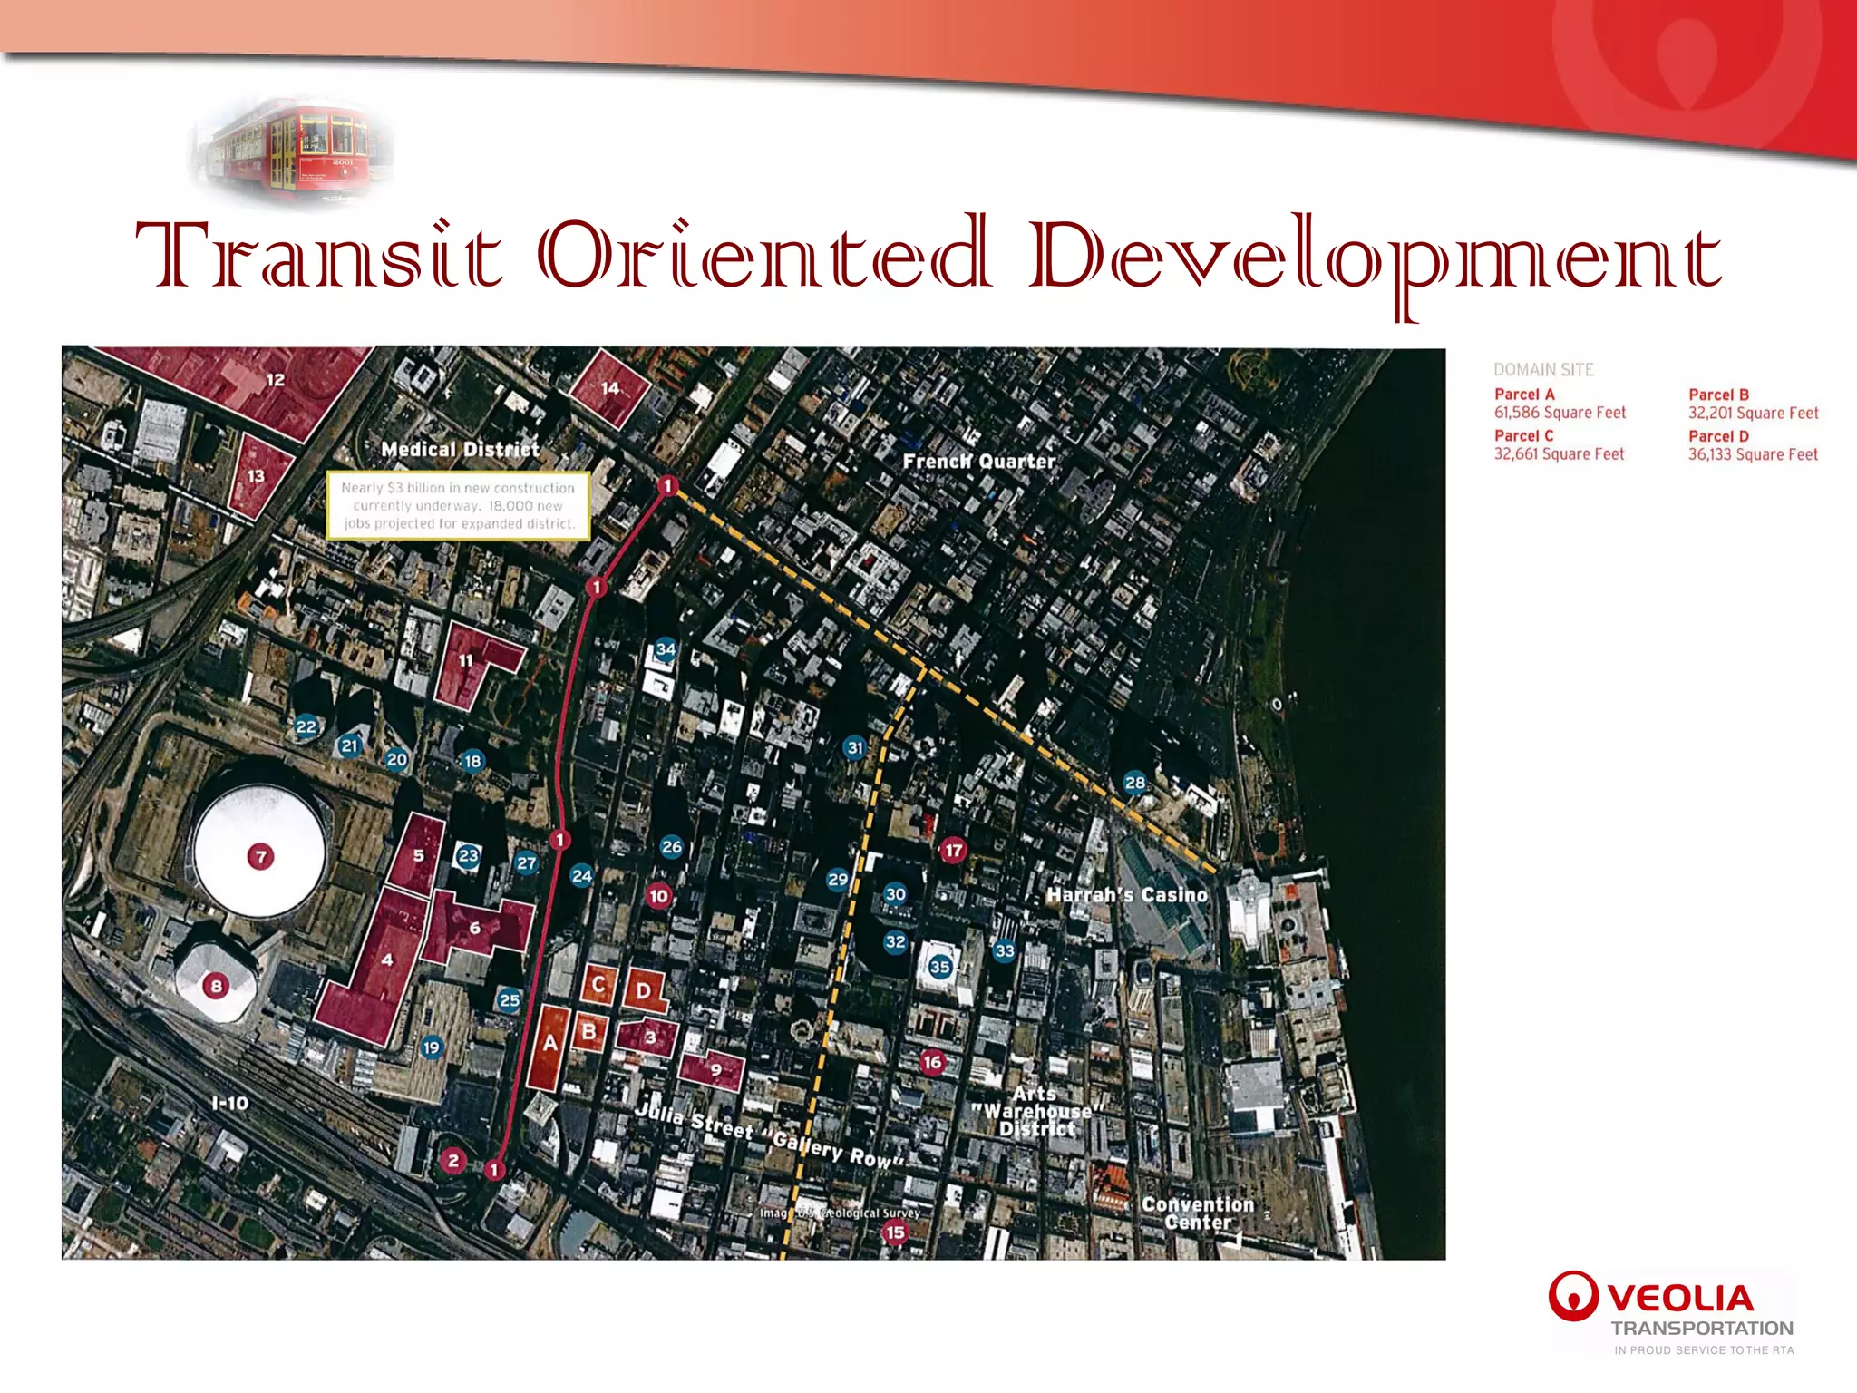Screen dimensions: 1857x1393
Task: Click blue marker 24
Action: coord(582,875)
